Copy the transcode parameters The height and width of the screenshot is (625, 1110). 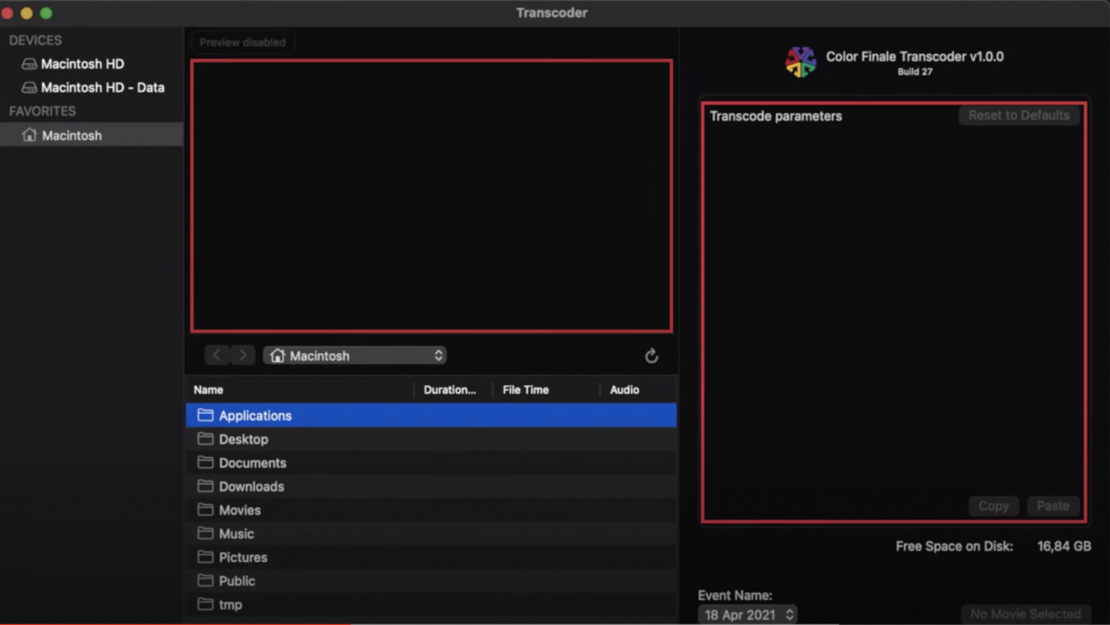click(x=993, y=506)
